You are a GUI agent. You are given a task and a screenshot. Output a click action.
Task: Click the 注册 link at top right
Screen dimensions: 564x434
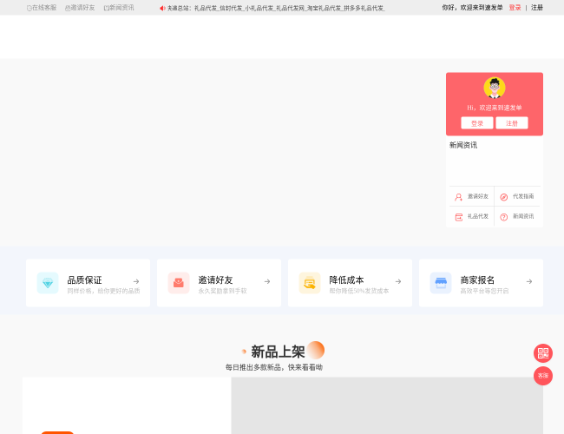click(537, 8)
